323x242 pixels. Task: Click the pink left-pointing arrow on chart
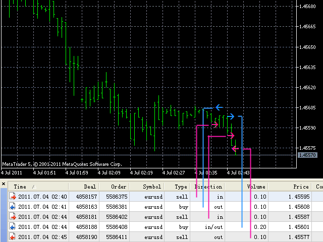234,149
